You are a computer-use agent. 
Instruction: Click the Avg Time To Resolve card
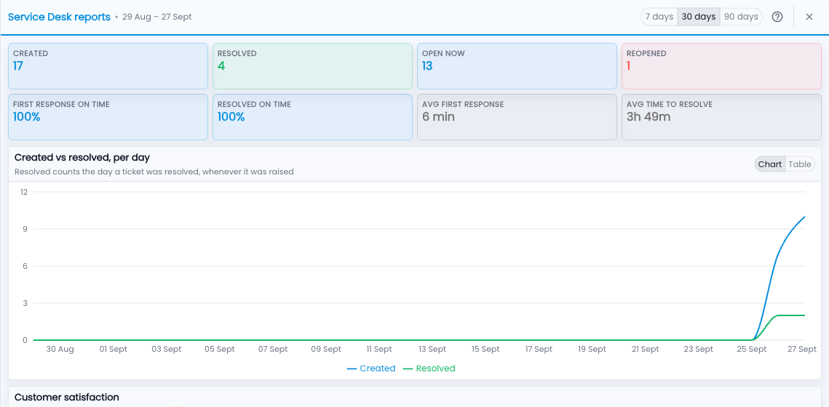point(722,117)
